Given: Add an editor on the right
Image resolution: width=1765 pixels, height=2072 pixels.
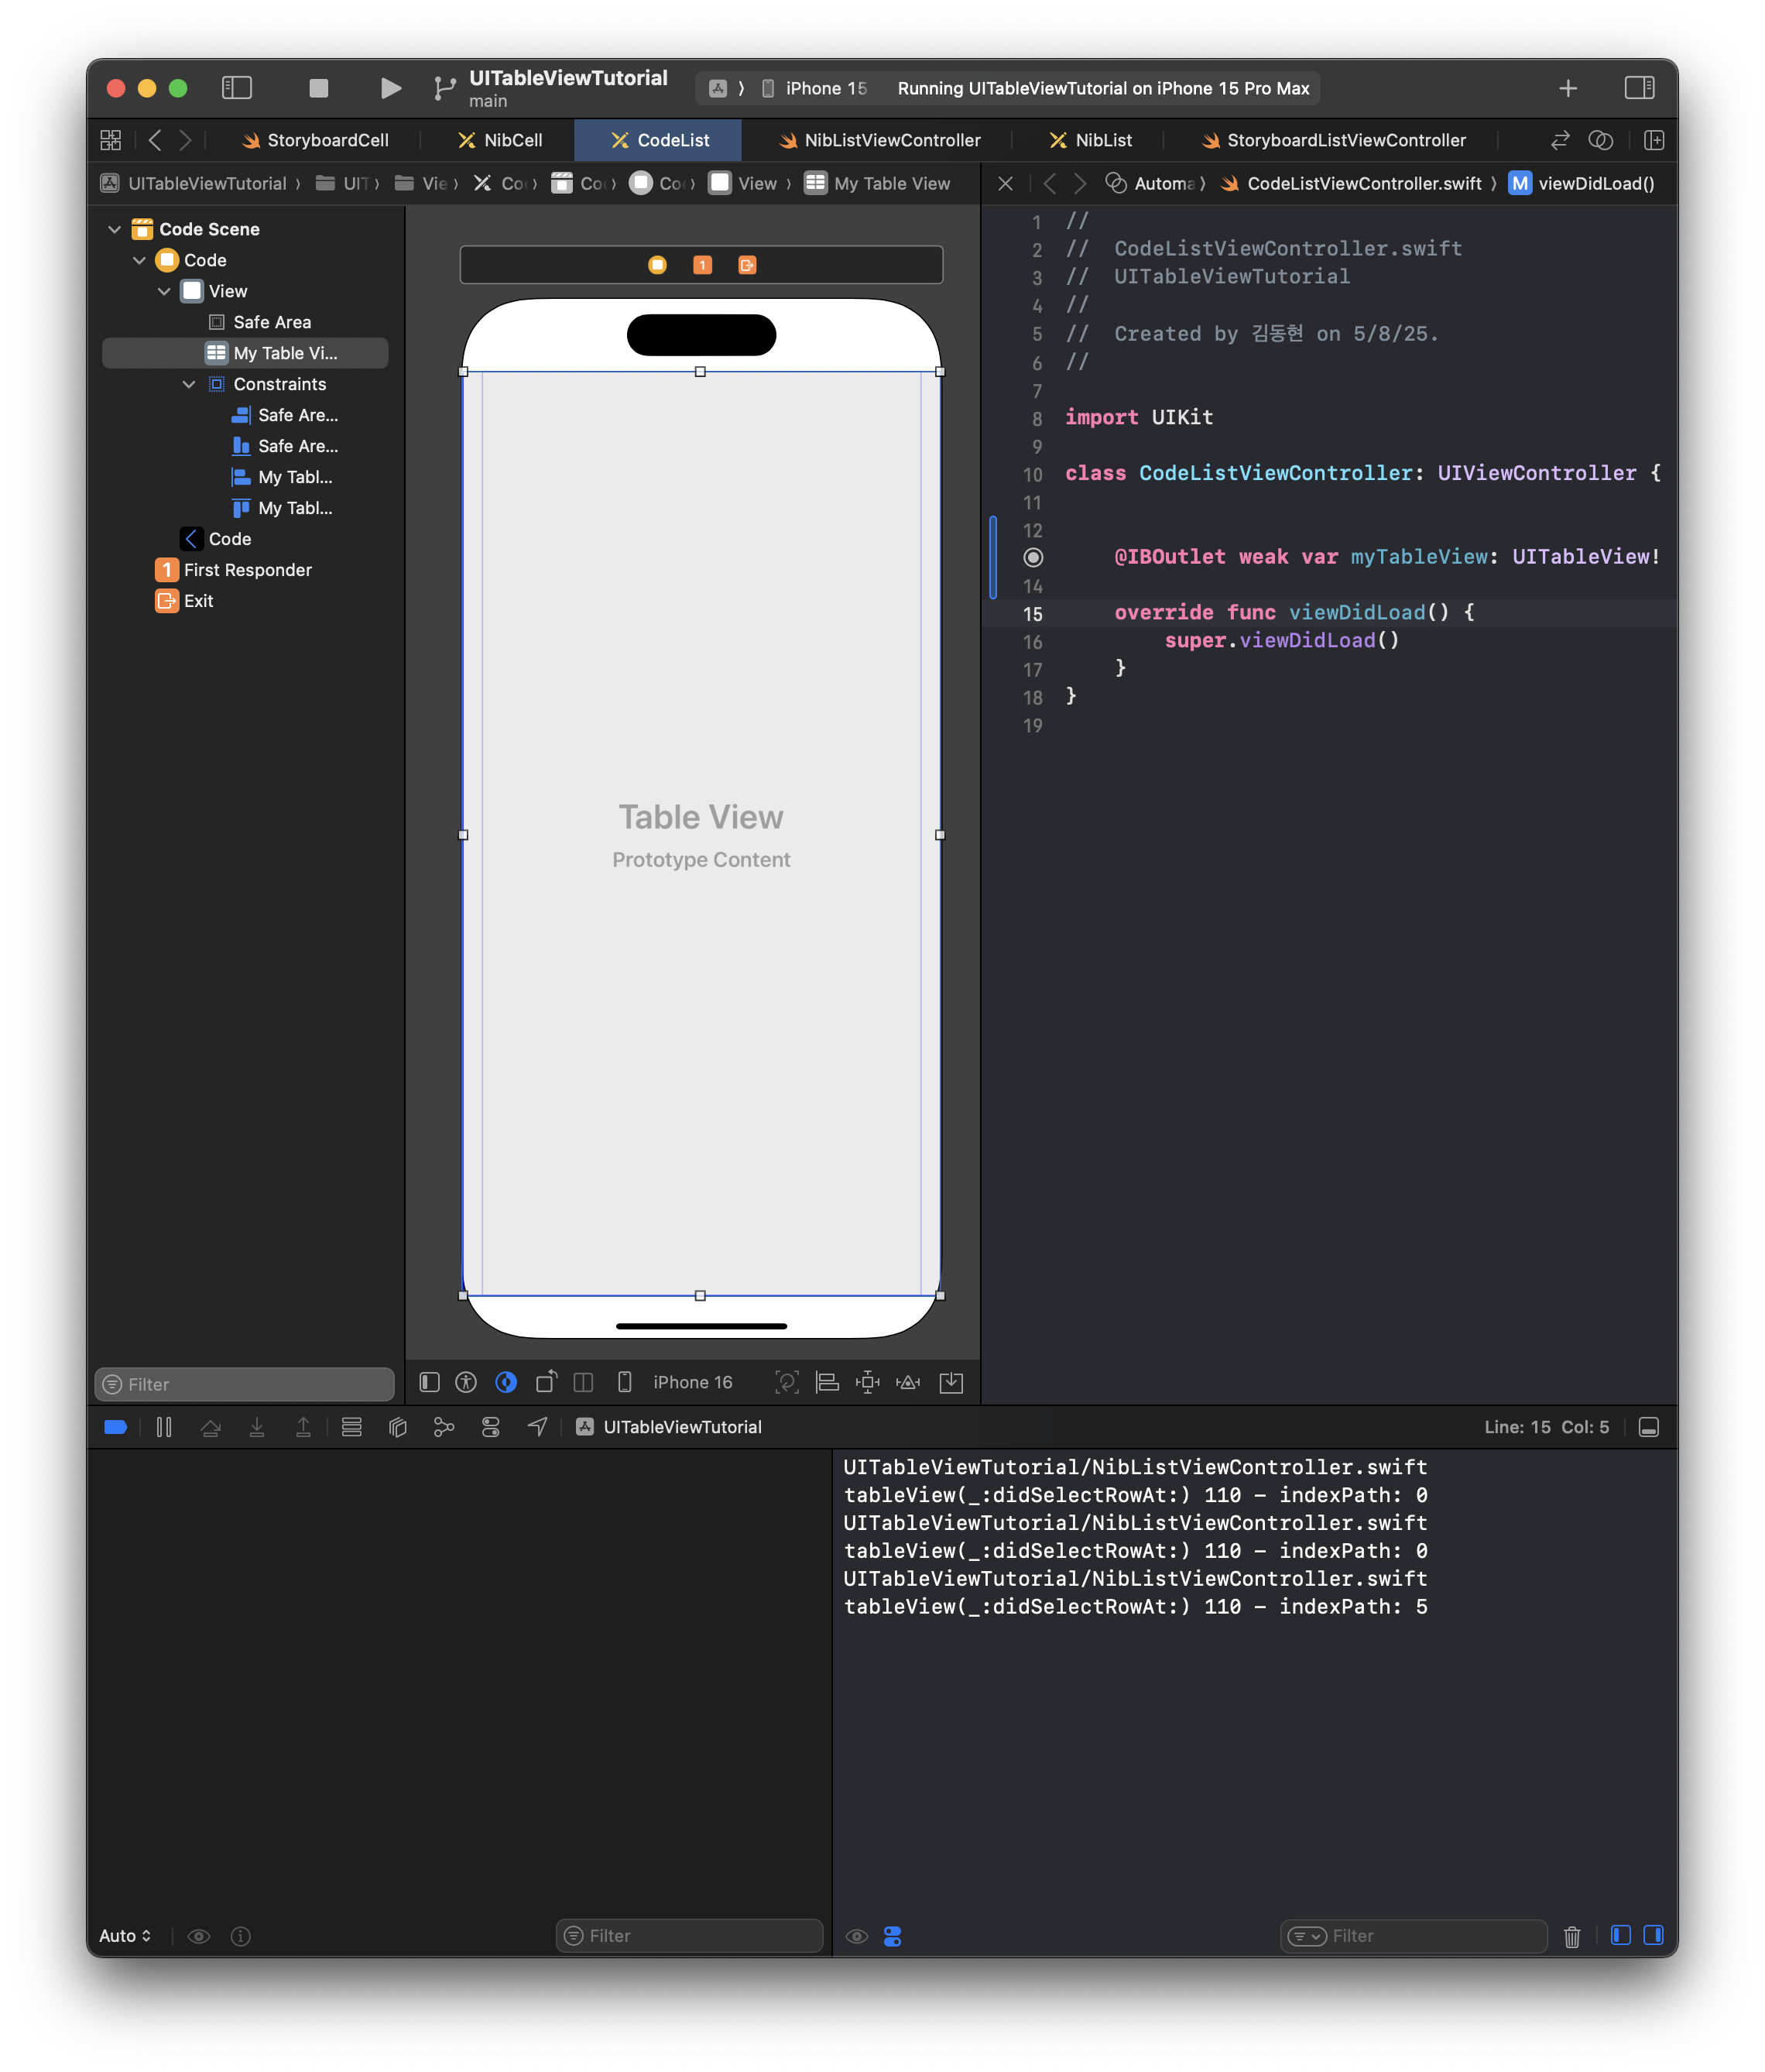Looking at the screenshot, I should (1654, 140).
